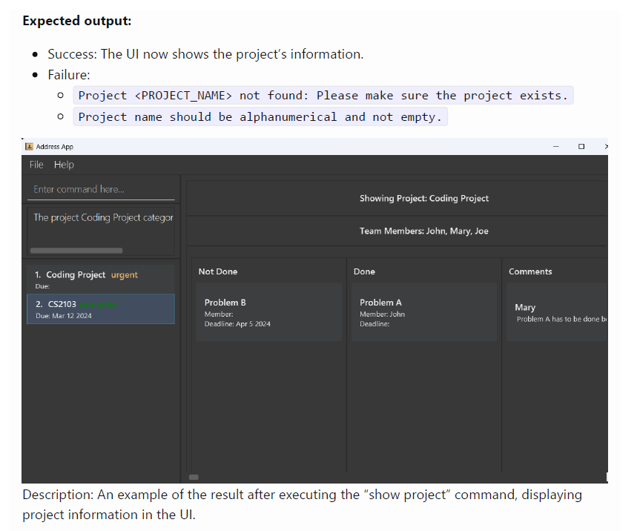This screenshot has width=637, height=531.
Task: Click the result text 'The project Coding Project'
Action: 103,217
